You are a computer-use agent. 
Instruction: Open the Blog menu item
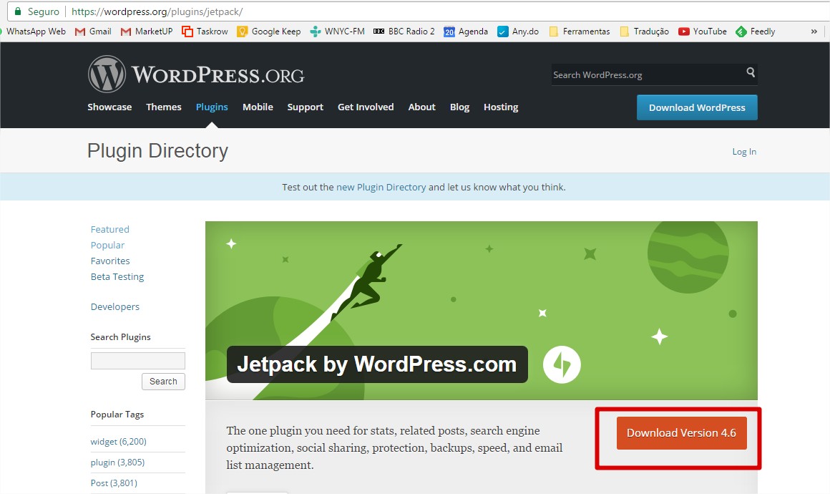coord(459,107)
